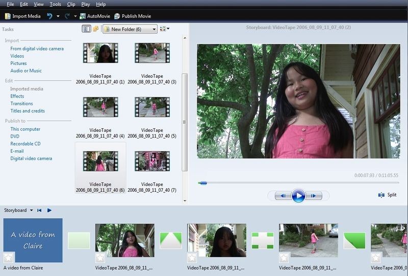
Task: Open the File menu
Action: pos(10,4)
